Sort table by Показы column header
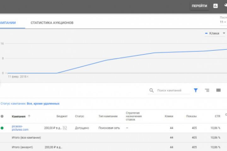The image size is (227, 151). (191, 116)
